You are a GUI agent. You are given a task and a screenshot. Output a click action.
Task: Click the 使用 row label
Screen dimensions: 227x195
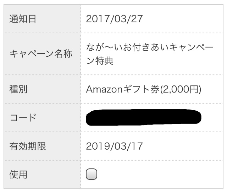pyautogui.click(x=18, y=174)
